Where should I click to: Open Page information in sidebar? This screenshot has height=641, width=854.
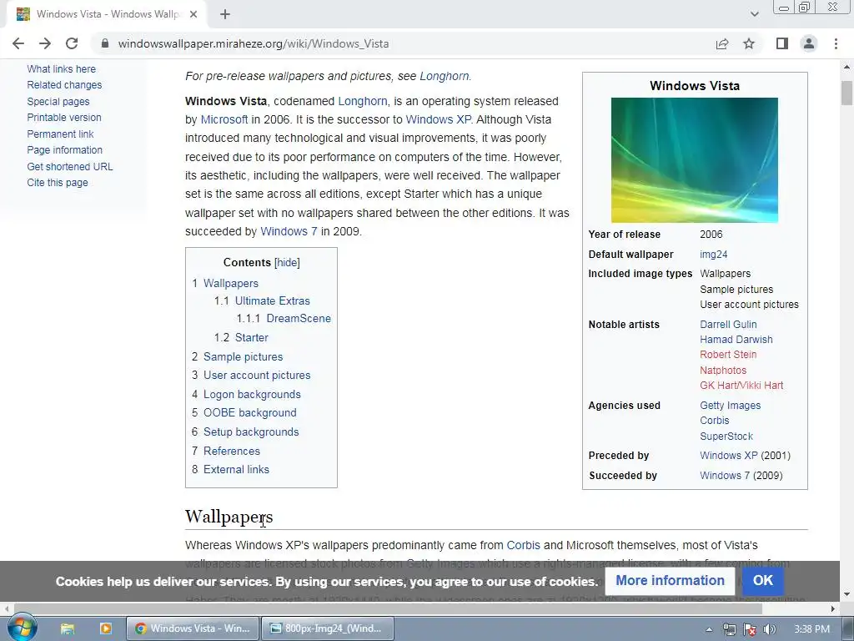pyautogui.click(x=64, y=150)
